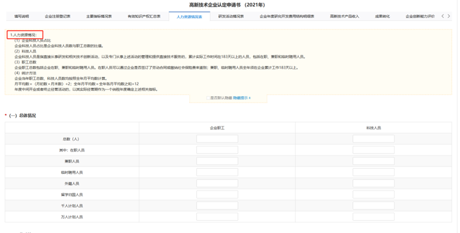The height and width of the screenshot is (233, 460).
Task: Click the 留学归国人员 row label
Action: (72, 195)
